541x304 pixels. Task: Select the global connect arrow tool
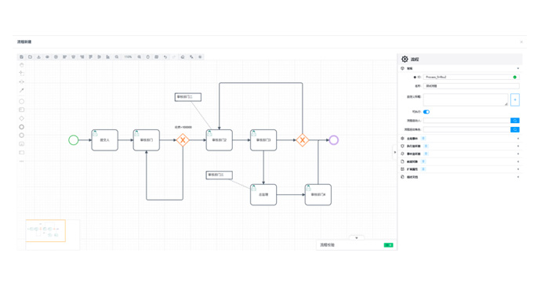21,90
